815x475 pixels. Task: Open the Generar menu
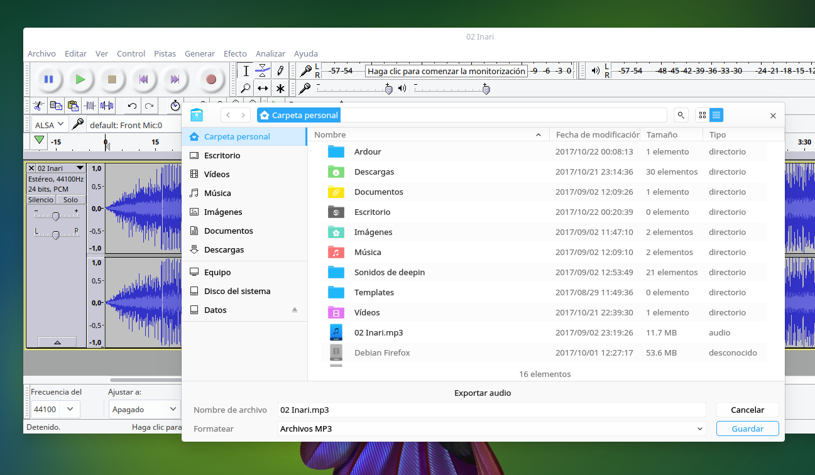click(x=199, y=53)
